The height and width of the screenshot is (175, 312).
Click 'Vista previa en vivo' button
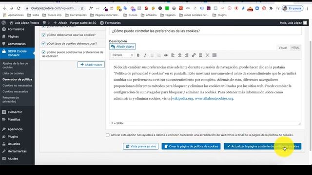[x=141, y=146]
